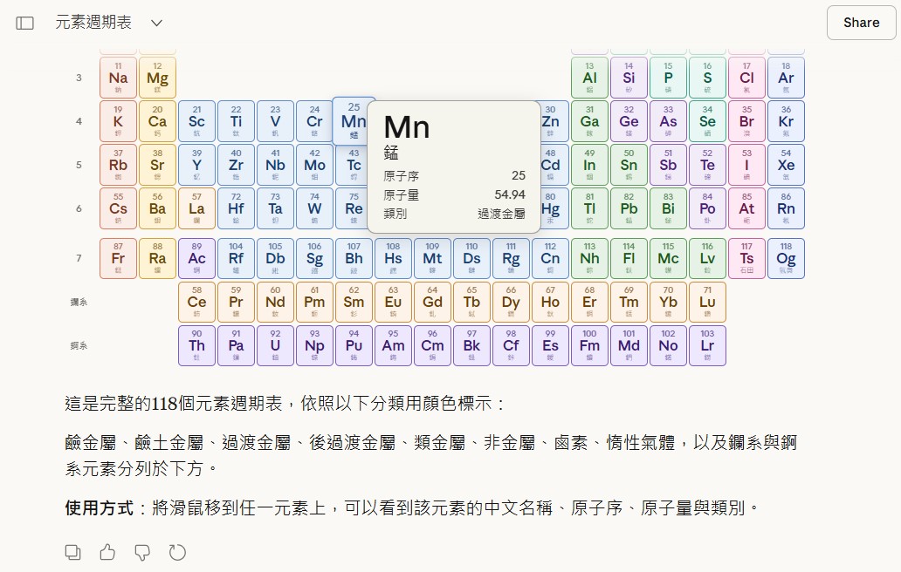Screen dimensions: 901x572
Task: Pick the tungsten W element tile
Action: [x=314, y=208]
